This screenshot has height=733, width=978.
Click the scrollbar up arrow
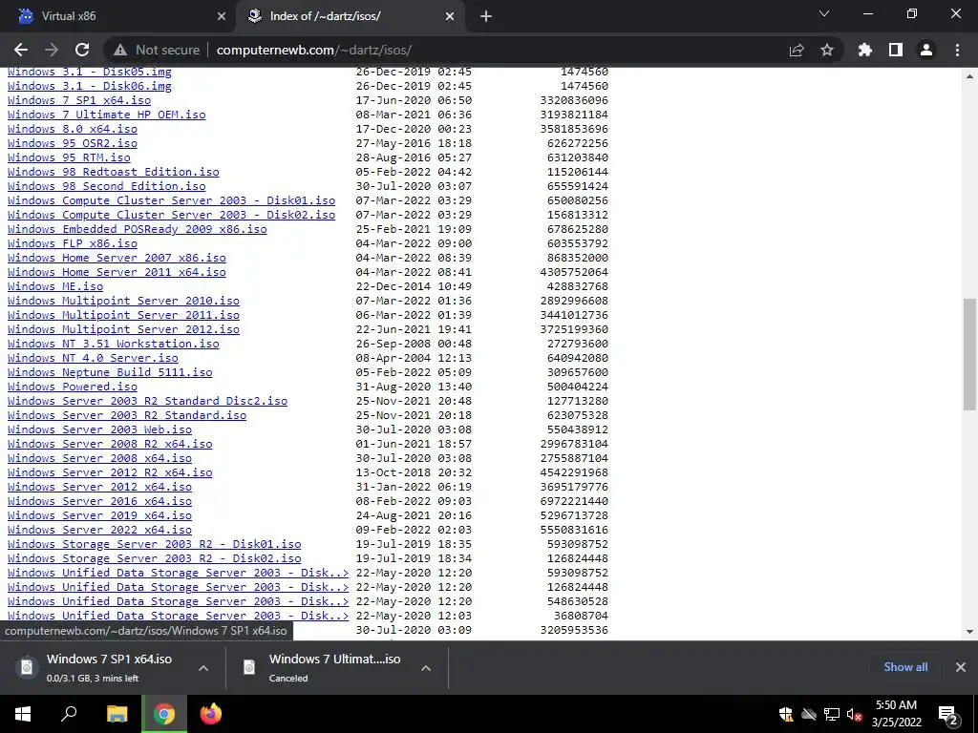click(969, 76)
